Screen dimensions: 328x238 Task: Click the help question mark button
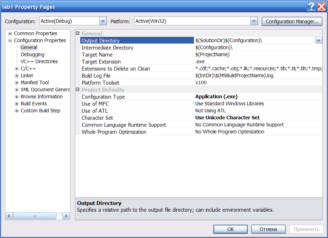[311, 6]
